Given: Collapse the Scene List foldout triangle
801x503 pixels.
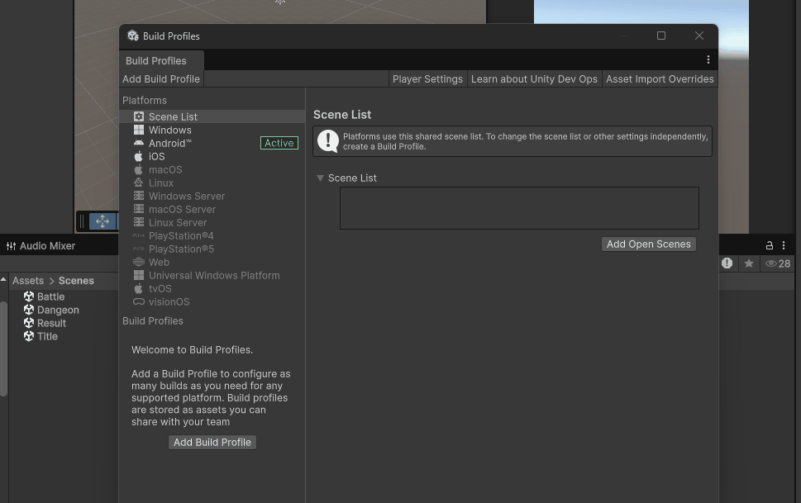Looking at the screenshot, I should coord(321,178).
